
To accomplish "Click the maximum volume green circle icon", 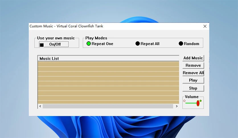I will tap(200, 101).
